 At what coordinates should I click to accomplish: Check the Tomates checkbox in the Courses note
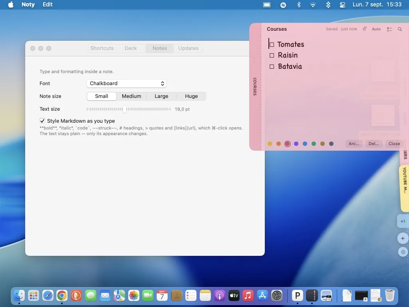pos(272,45)
